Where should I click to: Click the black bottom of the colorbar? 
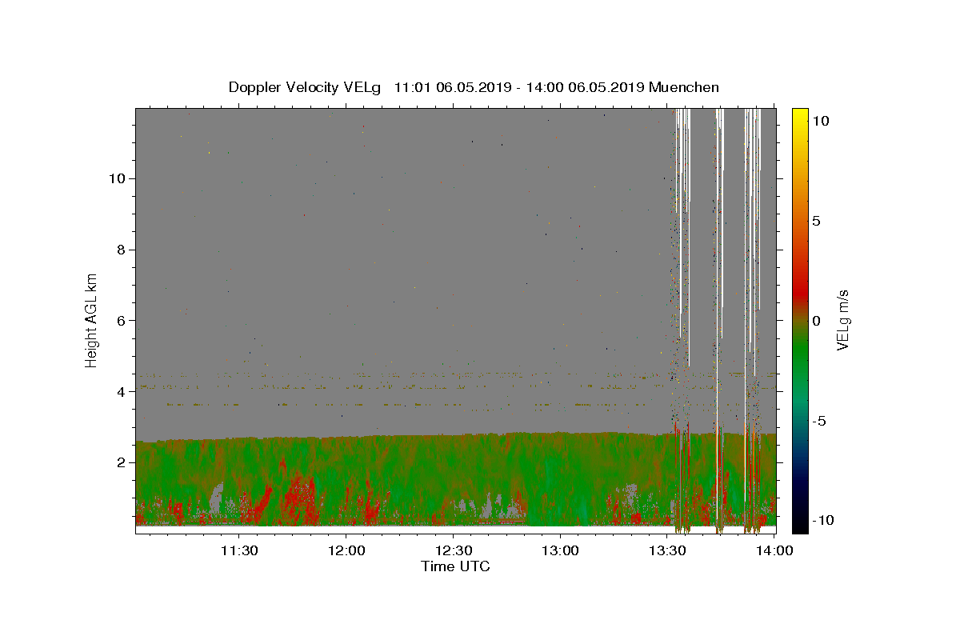799,524
